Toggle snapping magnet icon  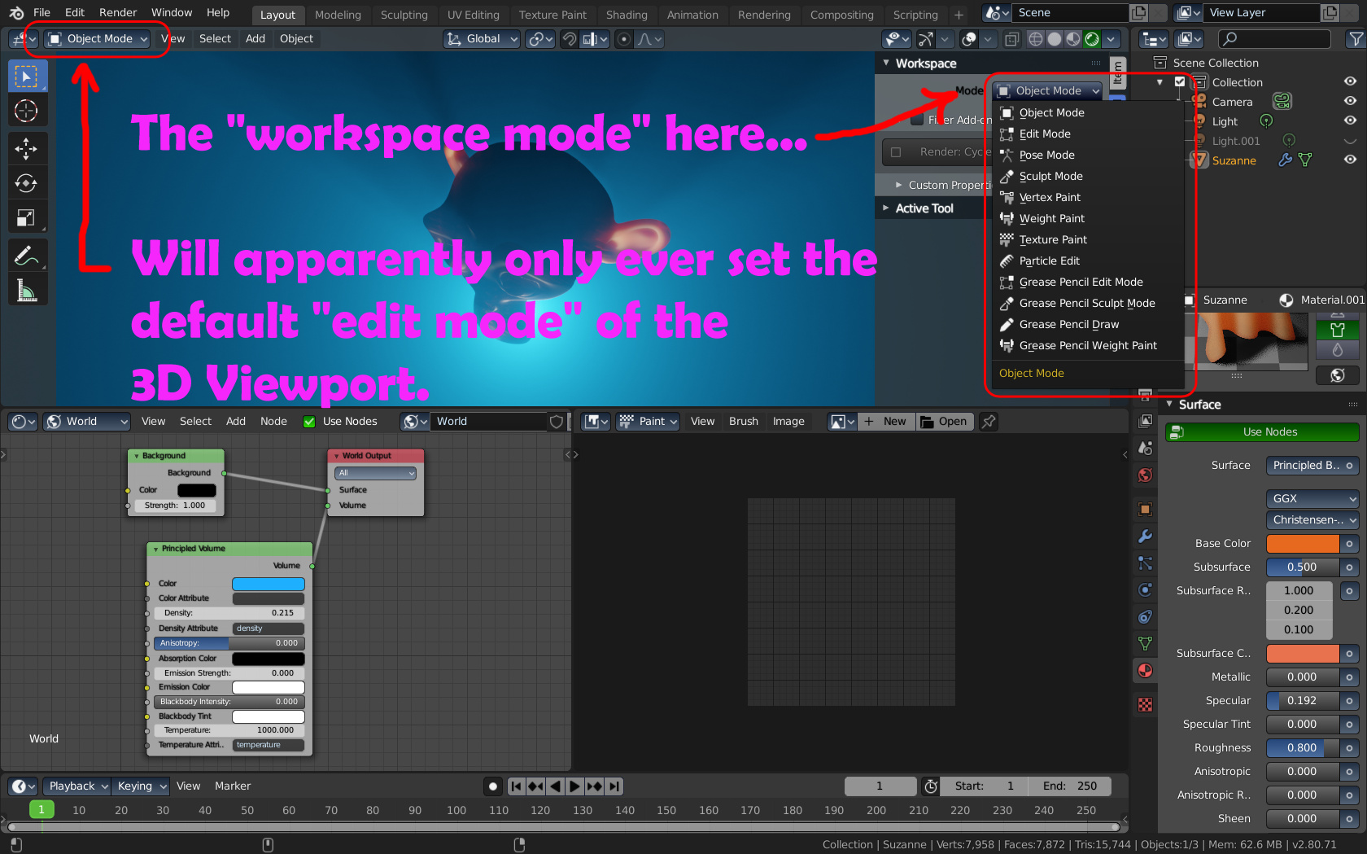570,39
